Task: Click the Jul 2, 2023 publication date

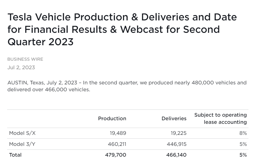Action: pos(21,68)
